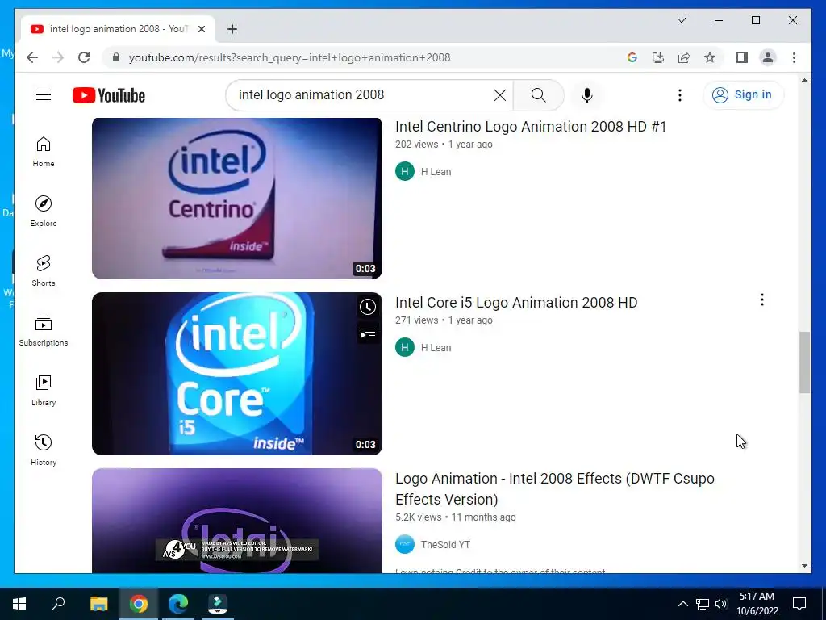
Task: Click Chrome icon in the taskbar
Action: tap(139, 604)
